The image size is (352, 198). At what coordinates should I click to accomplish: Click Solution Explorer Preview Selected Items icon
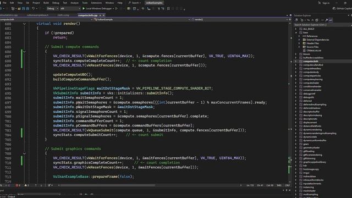pos(331,20)
